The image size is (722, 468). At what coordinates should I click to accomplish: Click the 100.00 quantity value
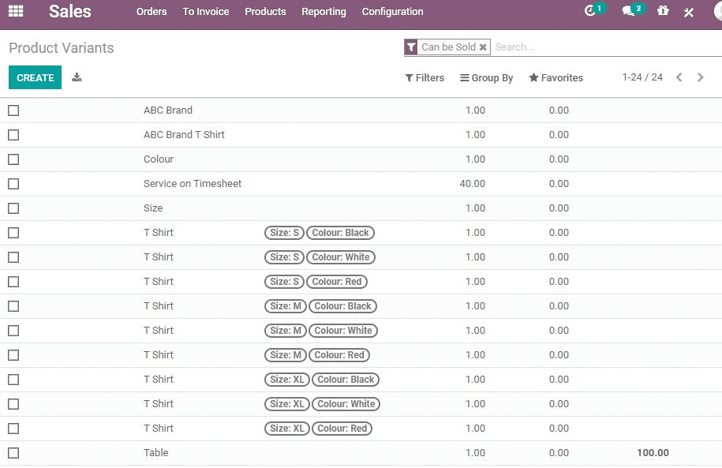[653, 453]
